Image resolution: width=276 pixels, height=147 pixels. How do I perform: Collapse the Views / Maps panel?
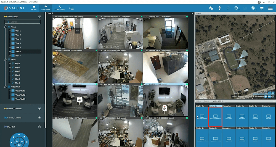[x=39, y=16]
